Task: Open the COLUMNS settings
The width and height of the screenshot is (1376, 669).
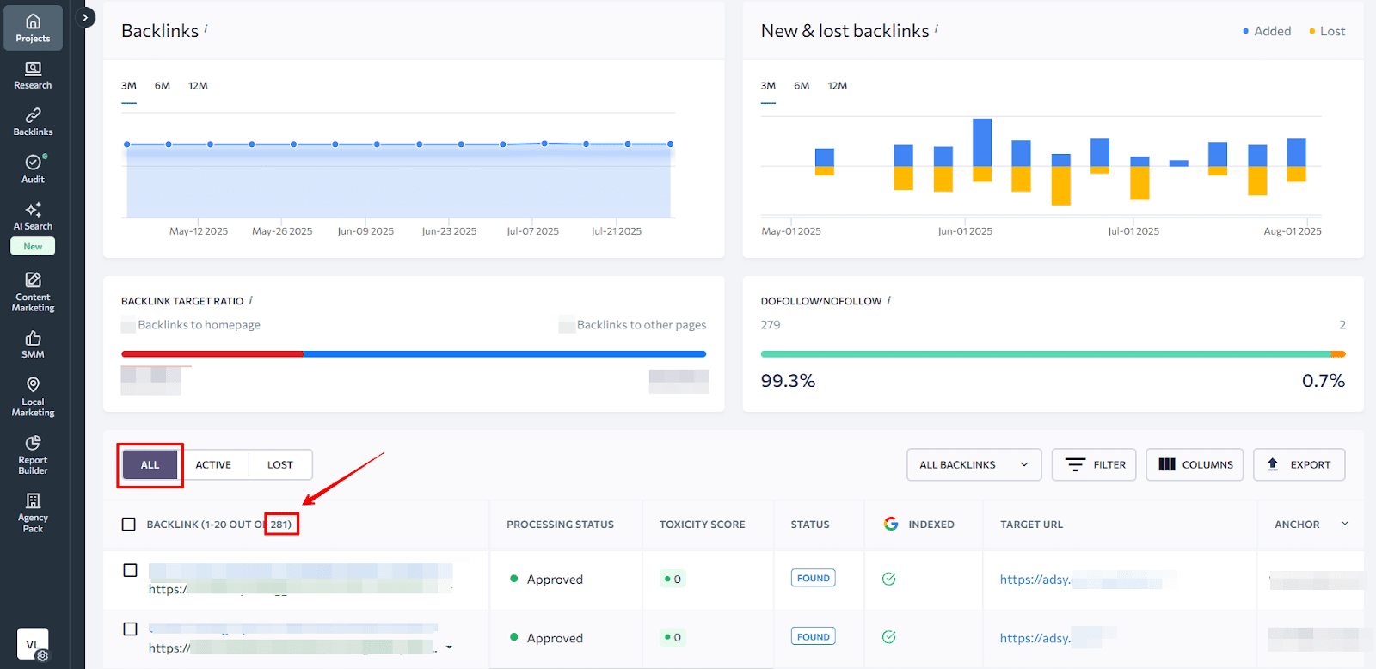Action: 1195,465
